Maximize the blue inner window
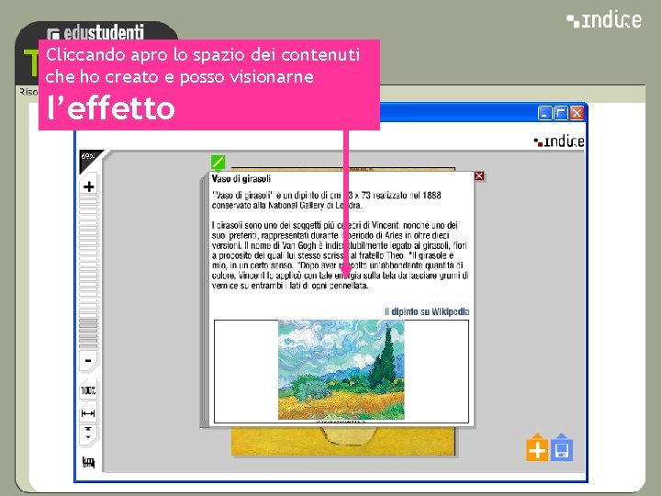This screenshot has height=496, width=661. click(x=561, y=113)
